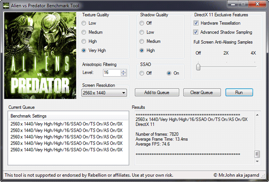Select Medium texture quality option
Image resolution: width=269 pixels, height=182 pixels.
(x=84, y=32)
